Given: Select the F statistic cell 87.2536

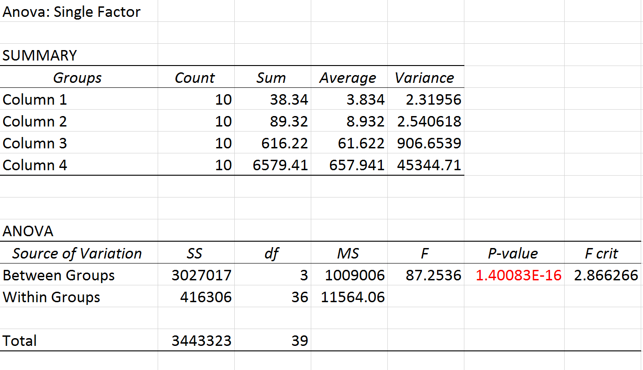Looking at the screenshot, I should click(x=433, y=275).
